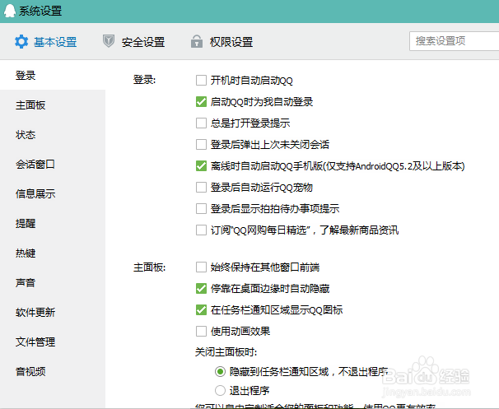Check 订阅QQ网购每日精选 option
Viewport: 499px width, 409px height.
coord(201,230)
